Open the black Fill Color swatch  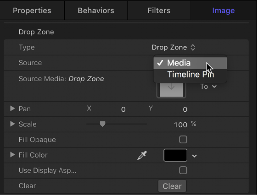175,155
